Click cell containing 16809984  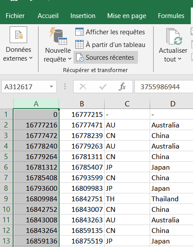coord(36,199)
